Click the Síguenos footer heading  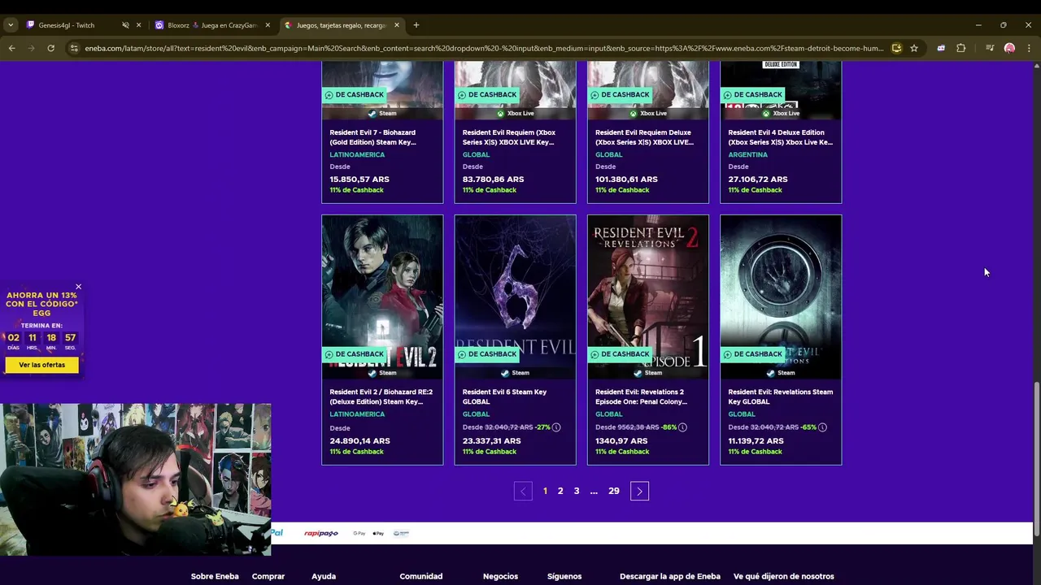(564, 576)
